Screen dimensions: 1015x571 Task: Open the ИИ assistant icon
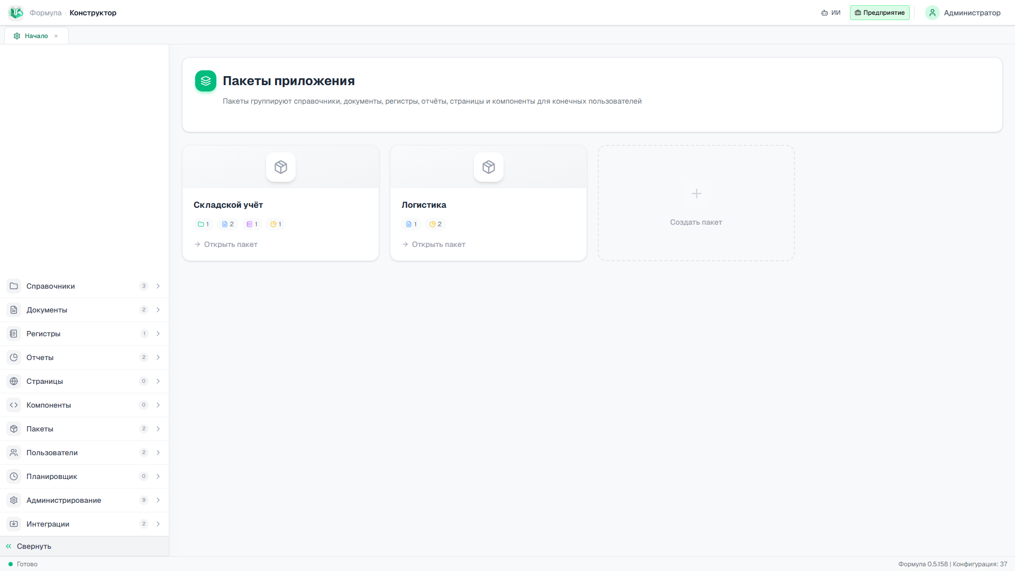pos(824,13)
